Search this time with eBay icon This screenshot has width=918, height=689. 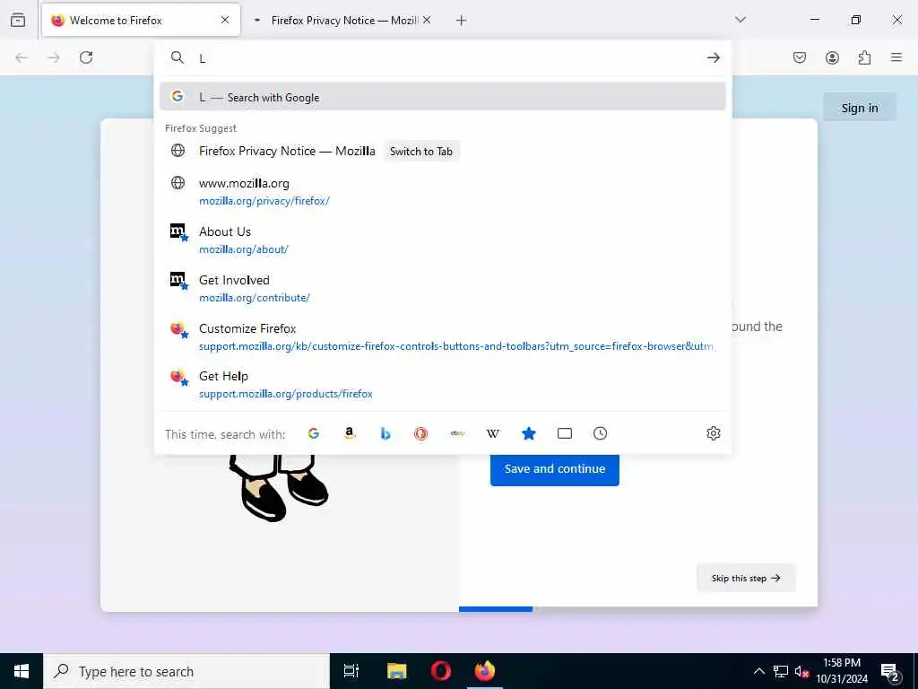point(457,433)
